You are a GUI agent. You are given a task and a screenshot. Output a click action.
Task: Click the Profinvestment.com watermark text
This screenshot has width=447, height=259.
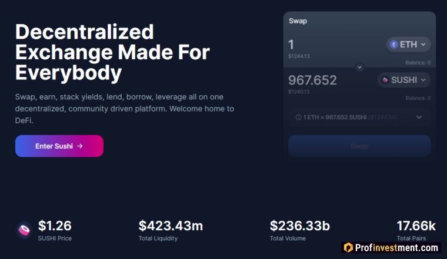pyautogui.click(x=396, y=248)
